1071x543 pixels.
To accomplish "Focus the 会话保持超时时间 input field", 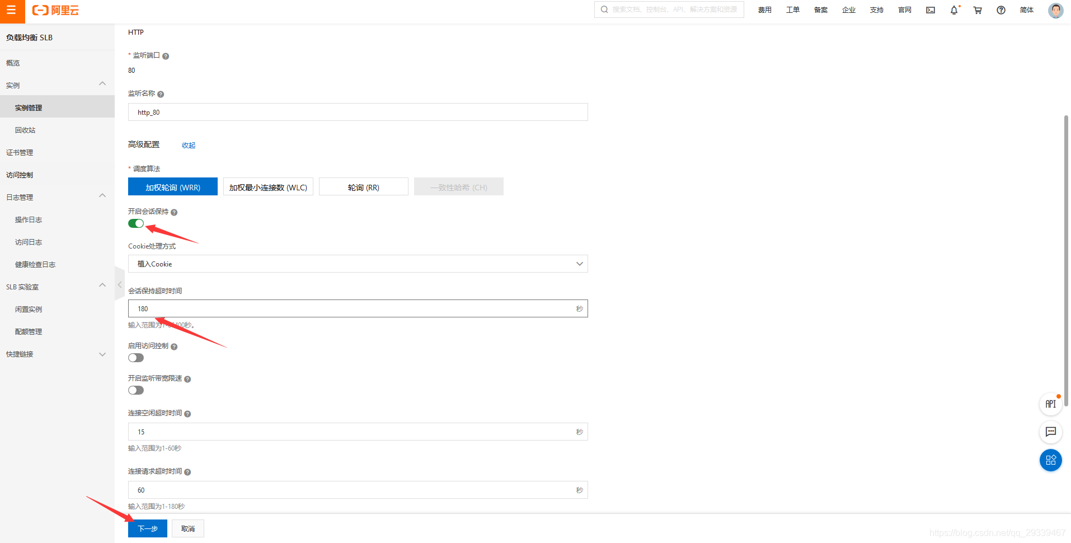I will click(x=358, y=308).
